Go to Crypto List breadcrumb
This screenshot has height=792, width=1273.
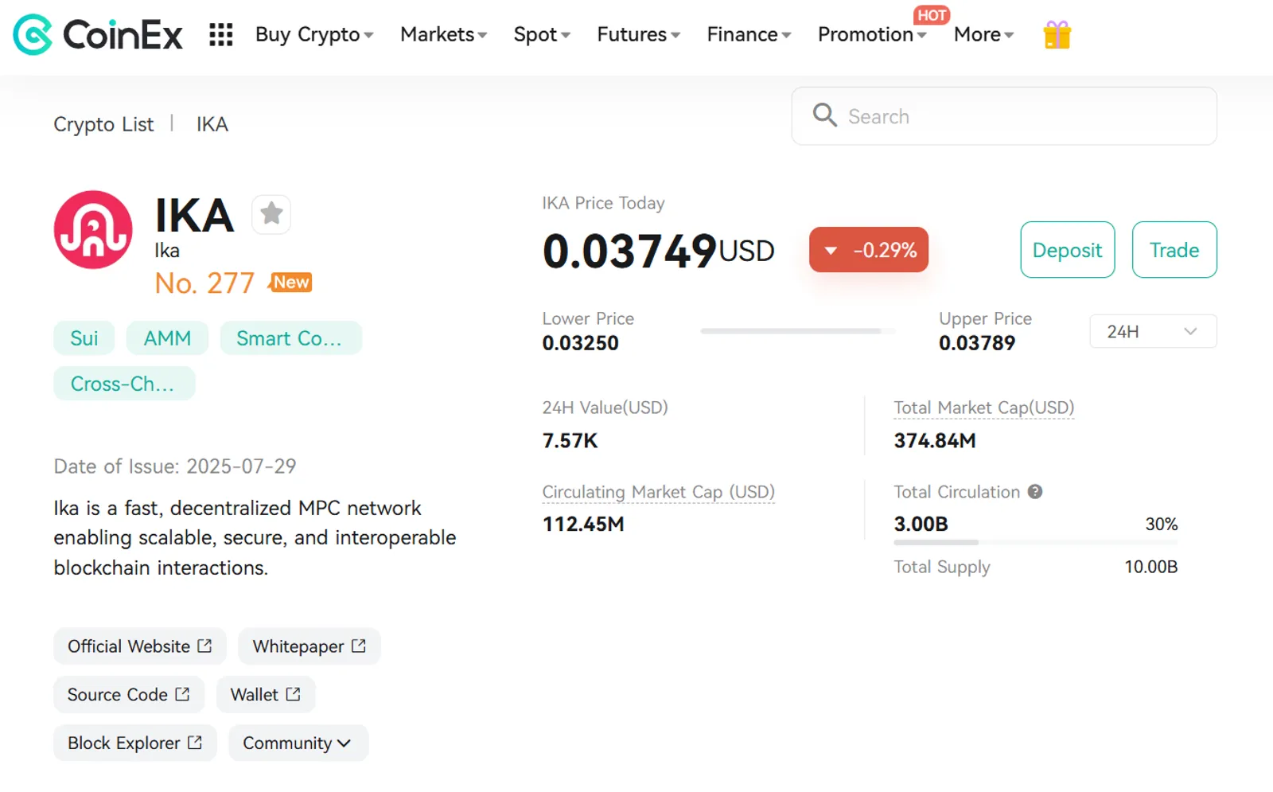[103, 124]
